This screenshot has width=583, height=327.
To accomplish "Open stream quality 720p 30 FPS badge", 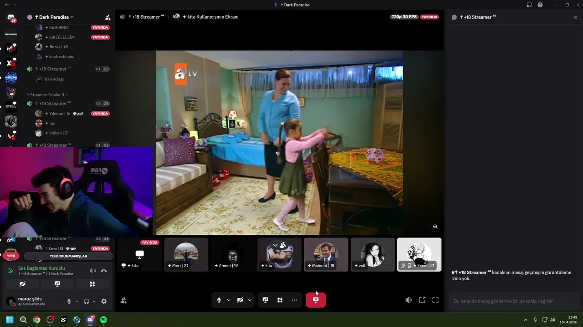I will tap(404, 17).
